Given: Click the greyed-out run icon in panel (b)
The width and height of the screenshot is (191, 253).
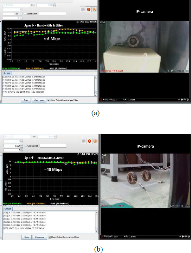Looking at the screenshot, I should coord(84,141).
